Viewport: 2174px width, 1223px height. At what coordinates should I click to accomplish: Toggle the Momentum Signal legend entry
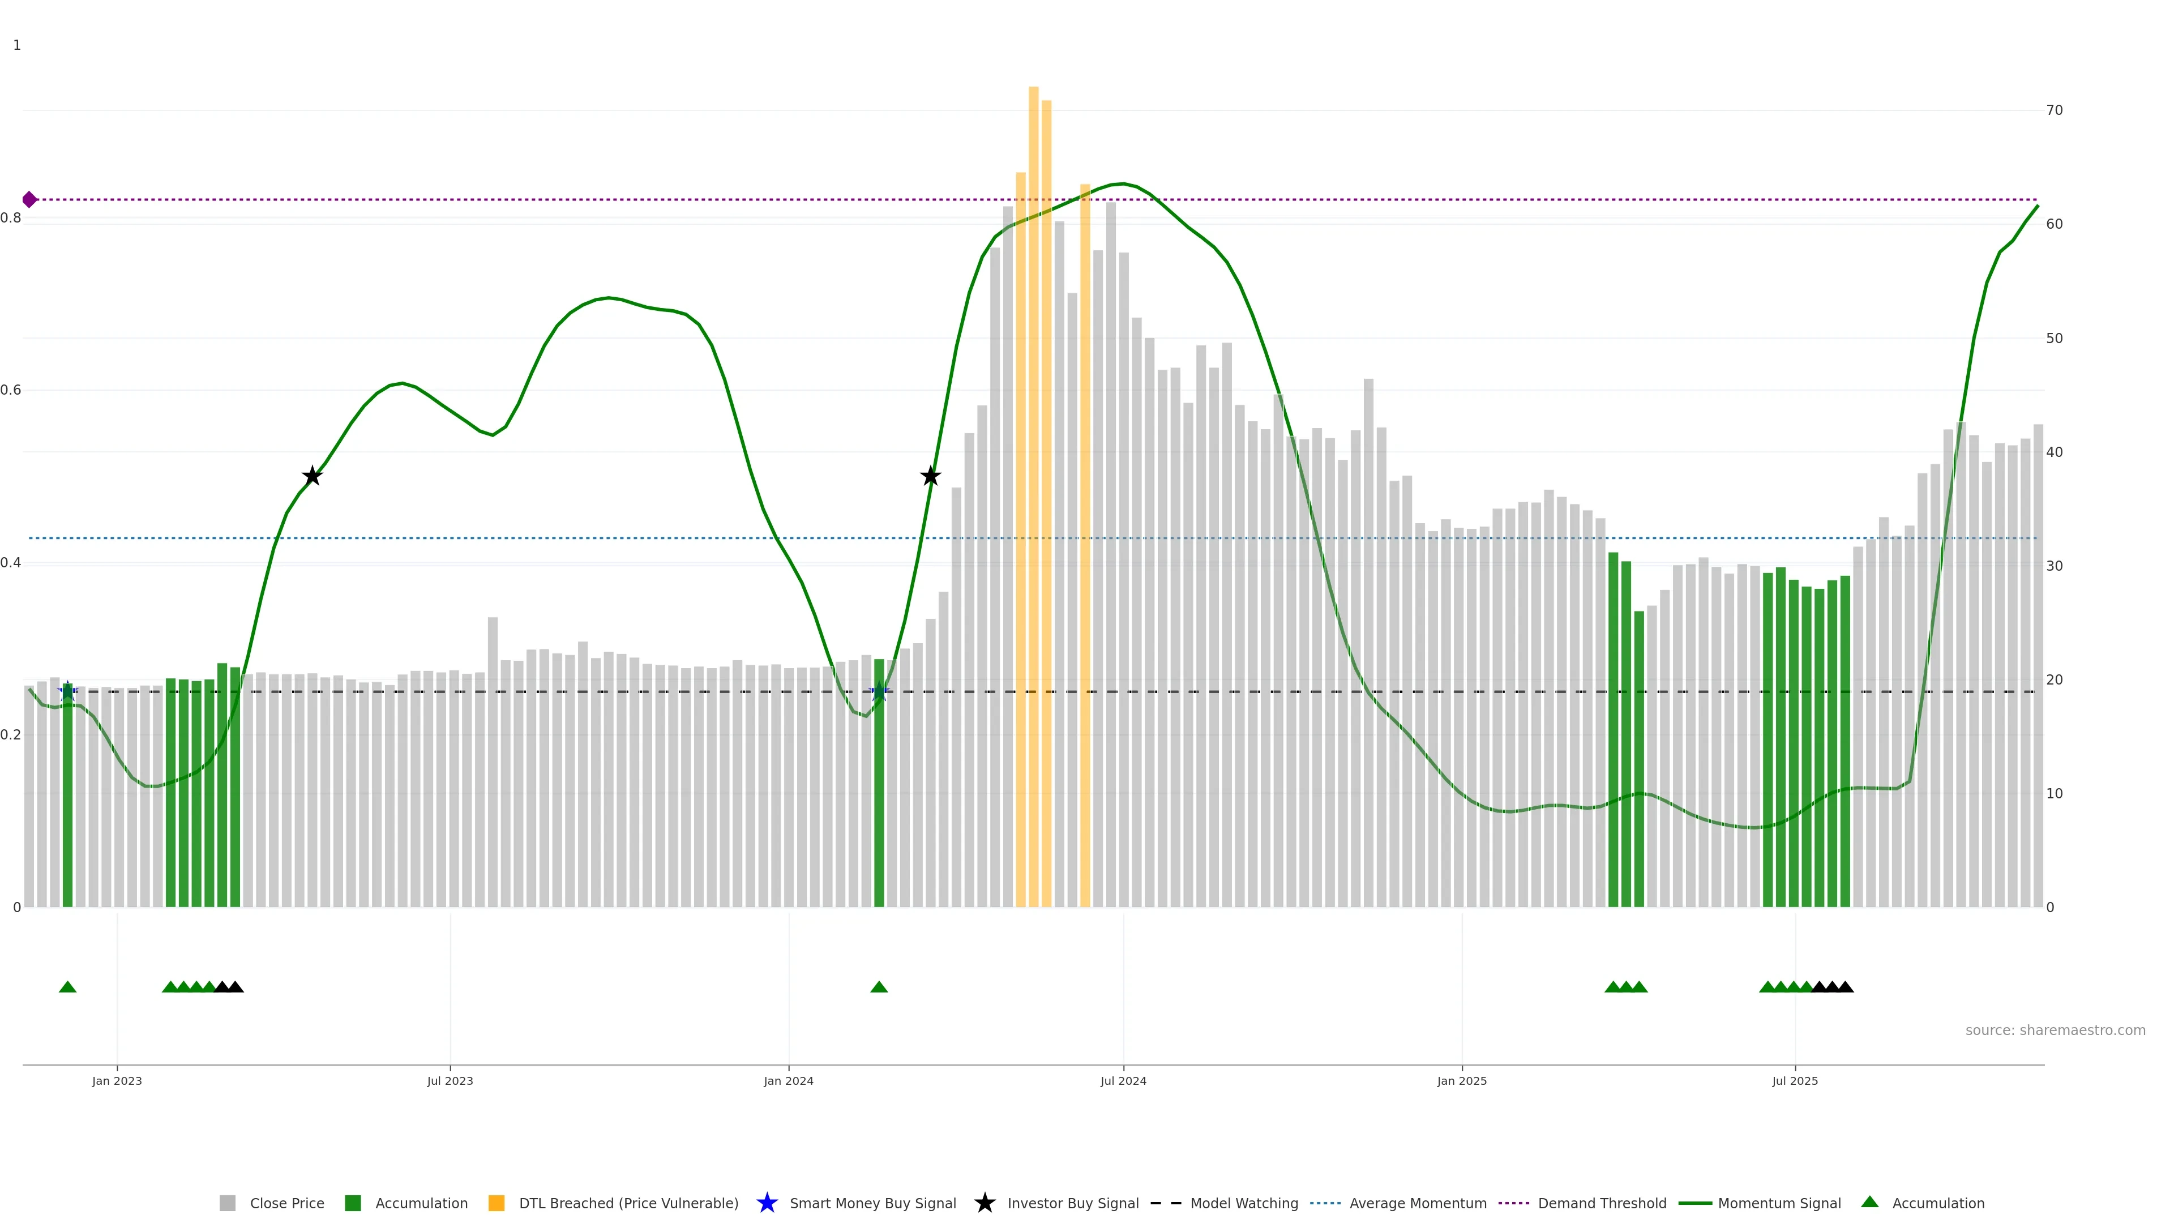point(1779,1203)
